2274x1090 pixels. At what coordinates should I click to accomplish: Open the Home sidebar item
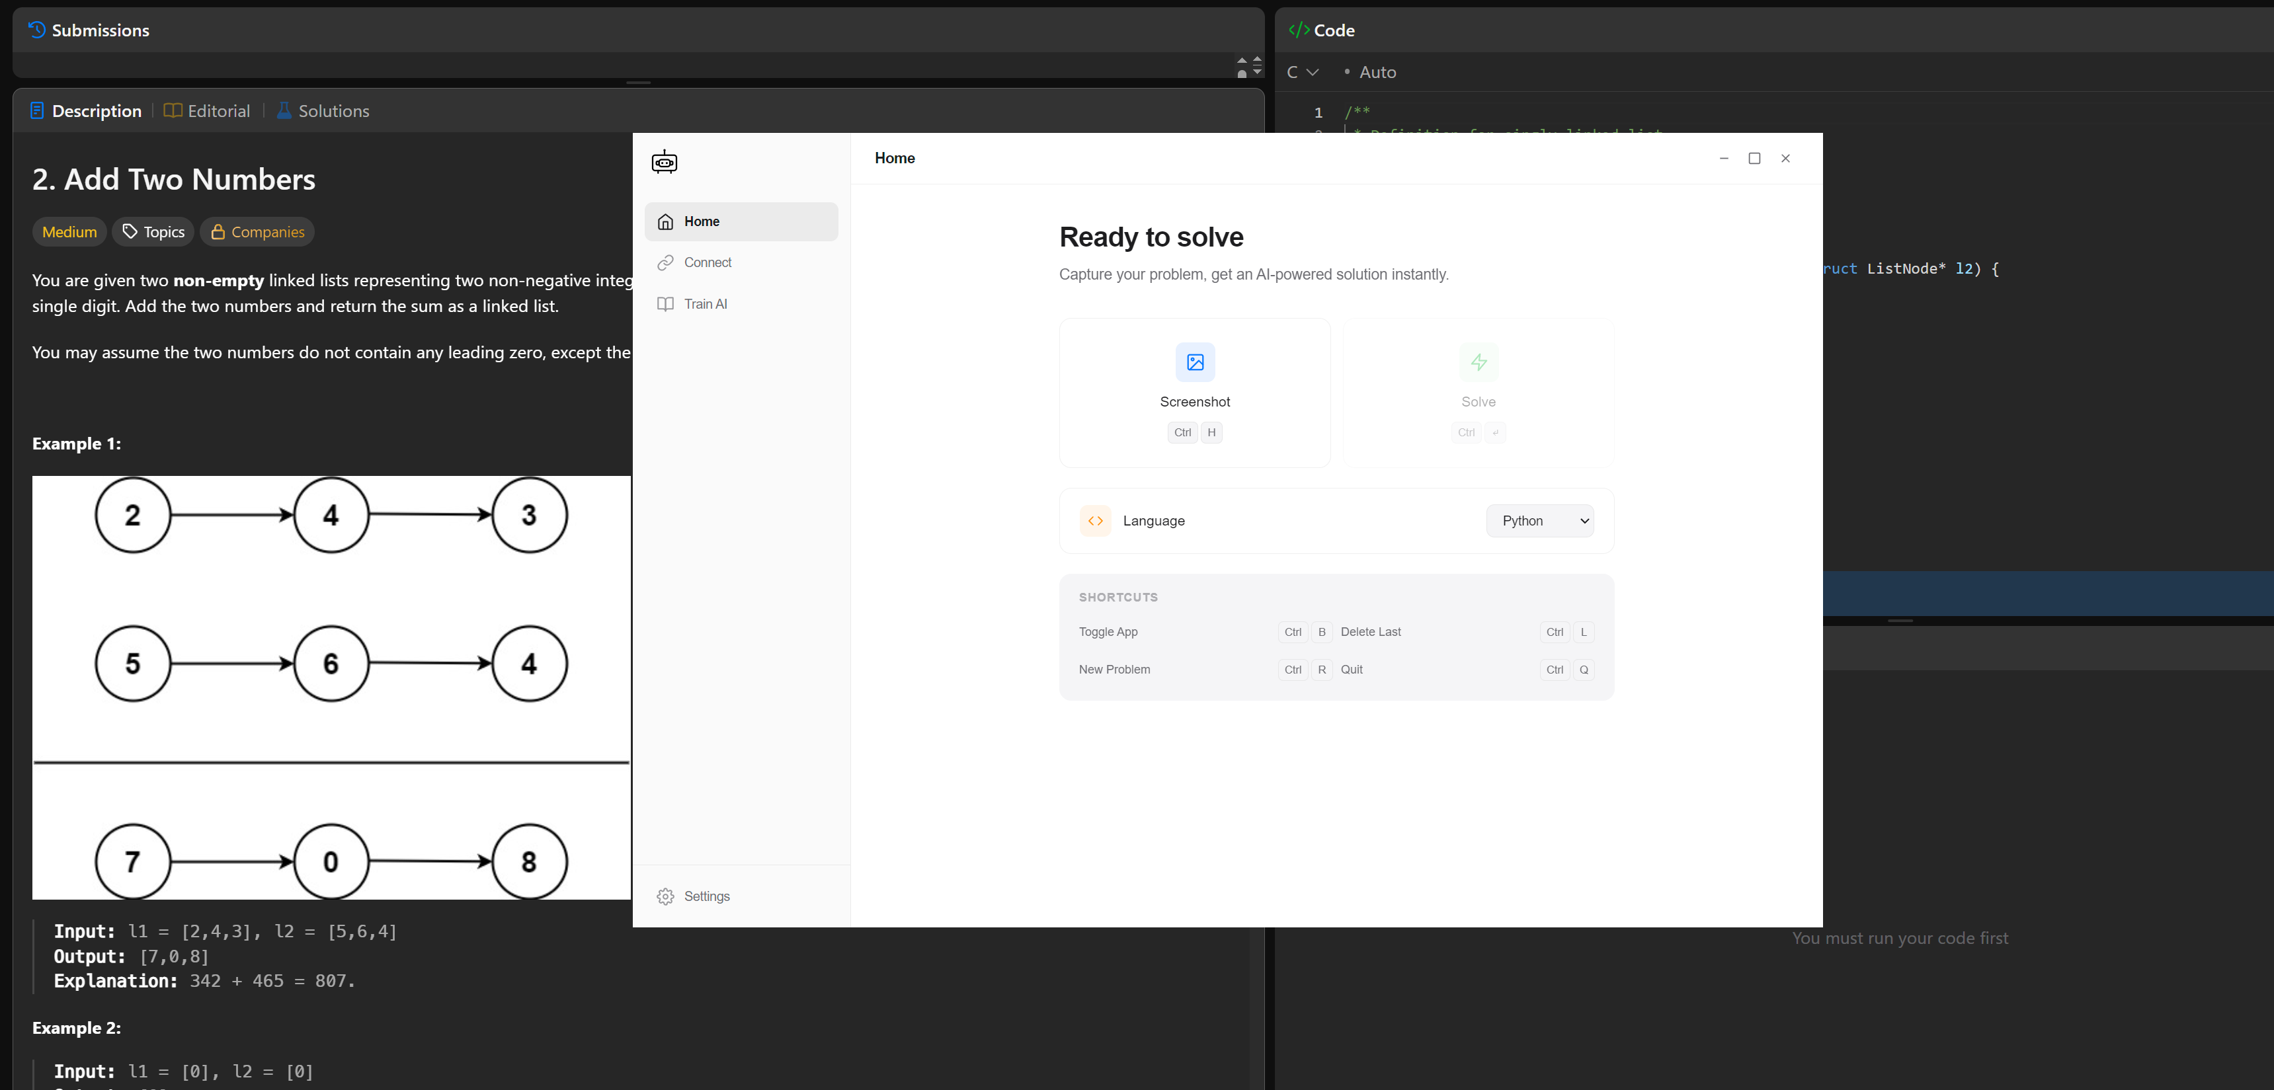coord(741,221)
